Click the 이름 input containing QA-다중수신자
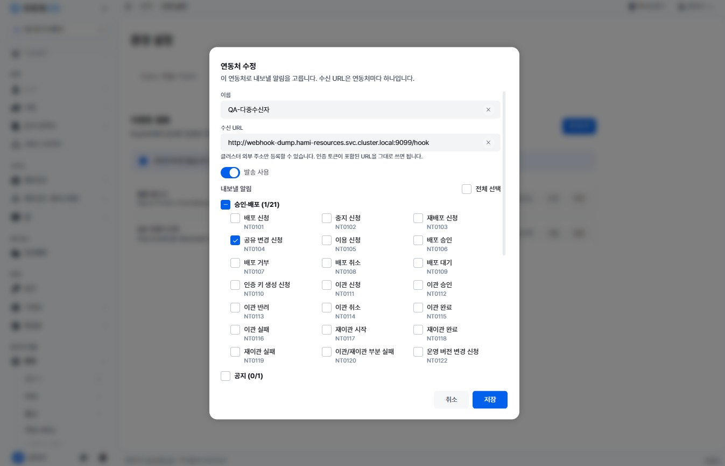Viewport: 725px width, 466px height. pos(361,109)
